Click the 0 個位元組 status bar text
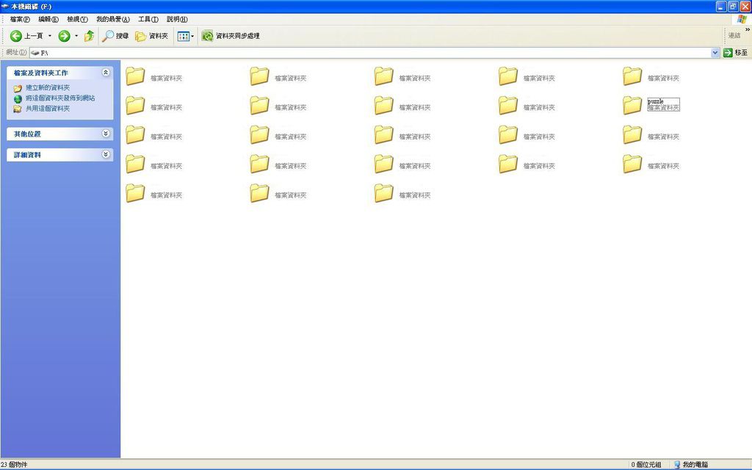The image size is (752, 470). (x=646, y=465)
